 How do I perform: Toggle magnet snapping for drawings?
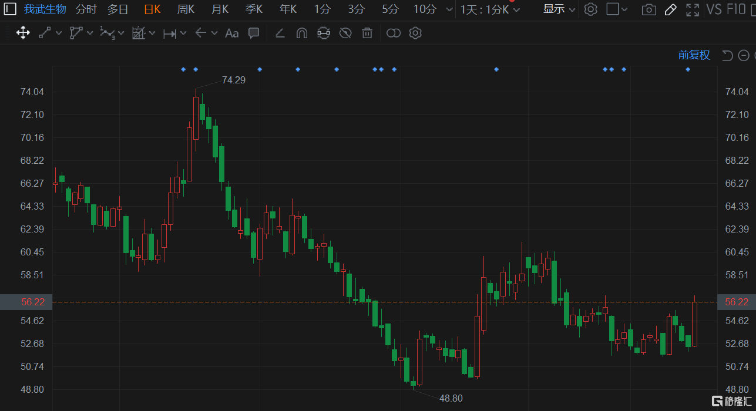(301, 33)
